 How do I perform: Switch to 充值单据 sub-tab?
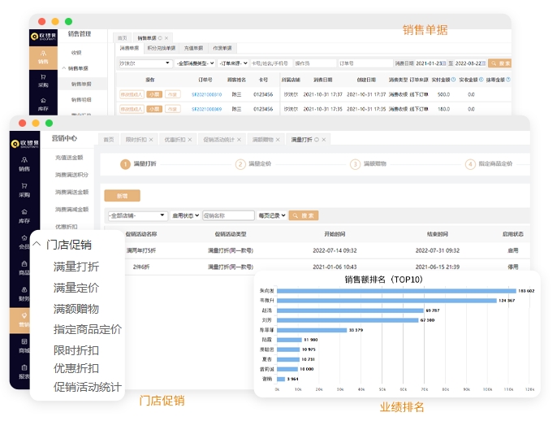[193, 48]
